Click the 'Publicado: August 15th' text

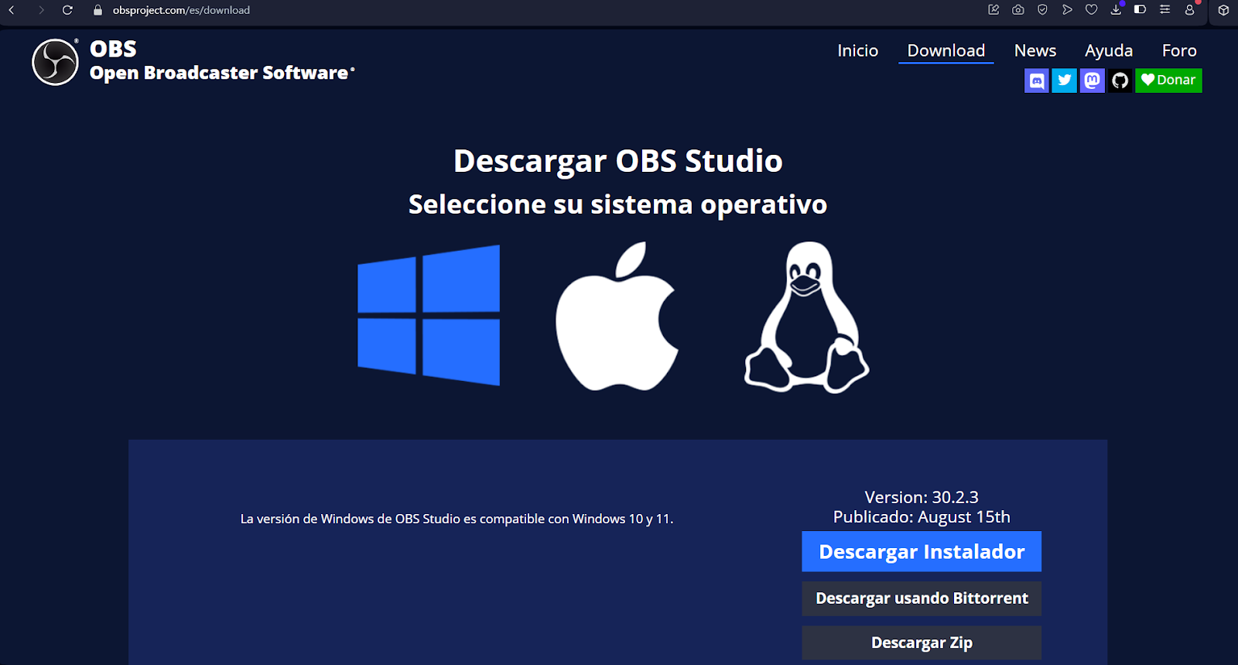[x=922, y=517]
